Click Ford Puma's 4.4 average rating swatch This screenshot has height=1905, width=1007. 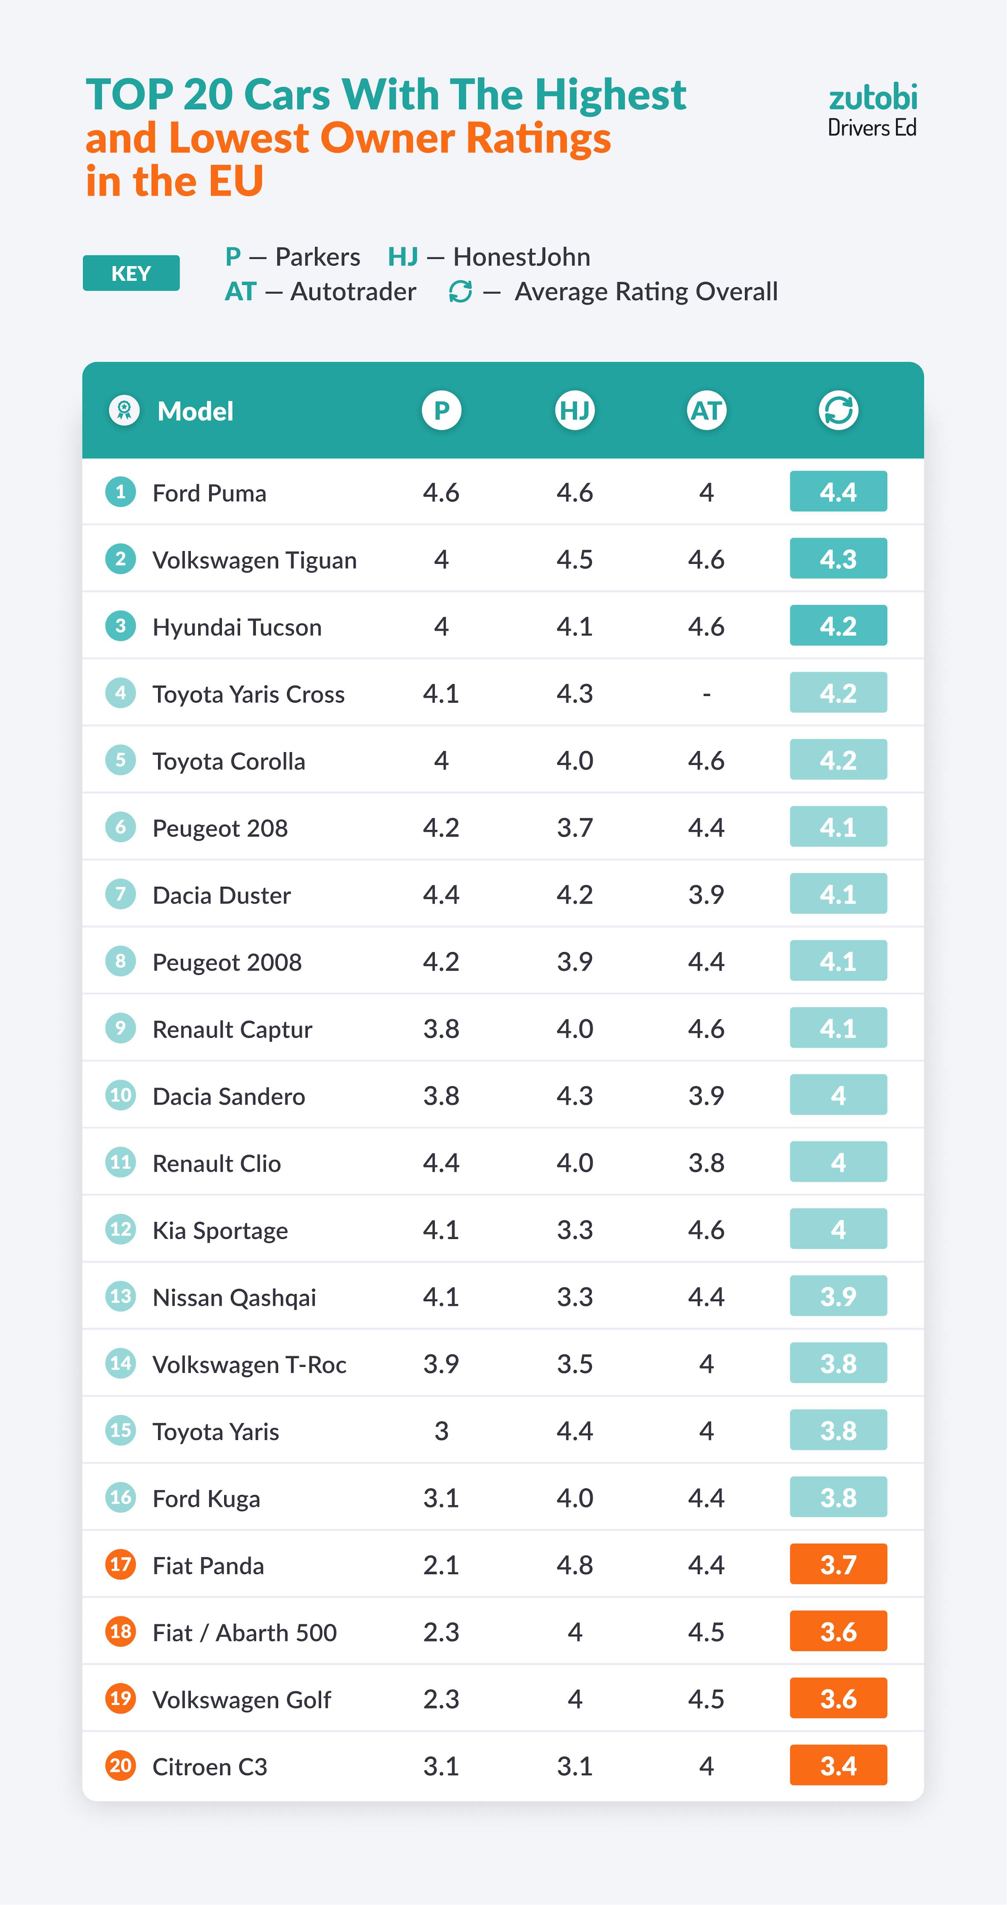[838, 492]
